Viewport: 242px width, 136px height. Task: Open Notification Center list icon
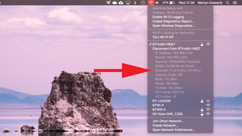pos(235,3)
